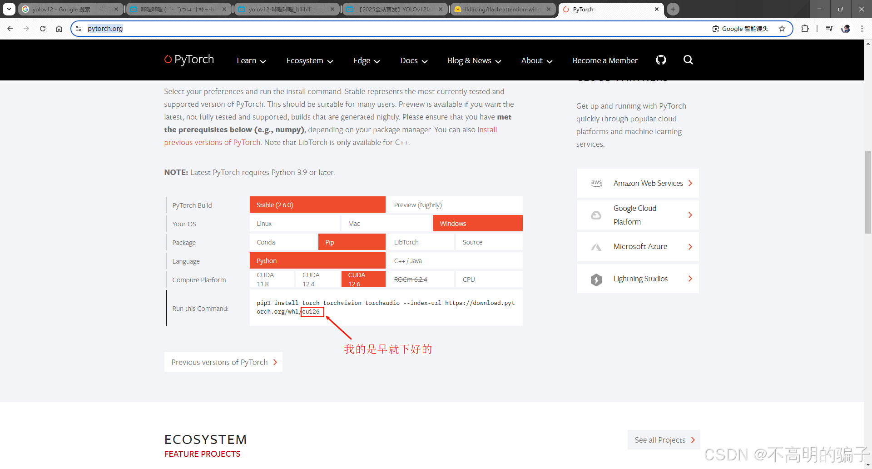This screenshot has height=469, width=872.
Task: Click the page vertical scrollbar thumb
Action: 868,192
